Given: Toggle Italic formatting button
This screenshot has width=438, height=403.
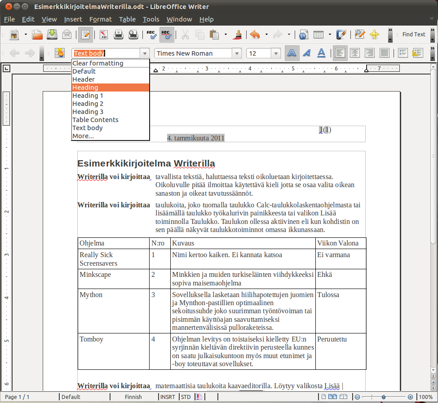Looking at the screenshot, I should click(x=307, y=53).
